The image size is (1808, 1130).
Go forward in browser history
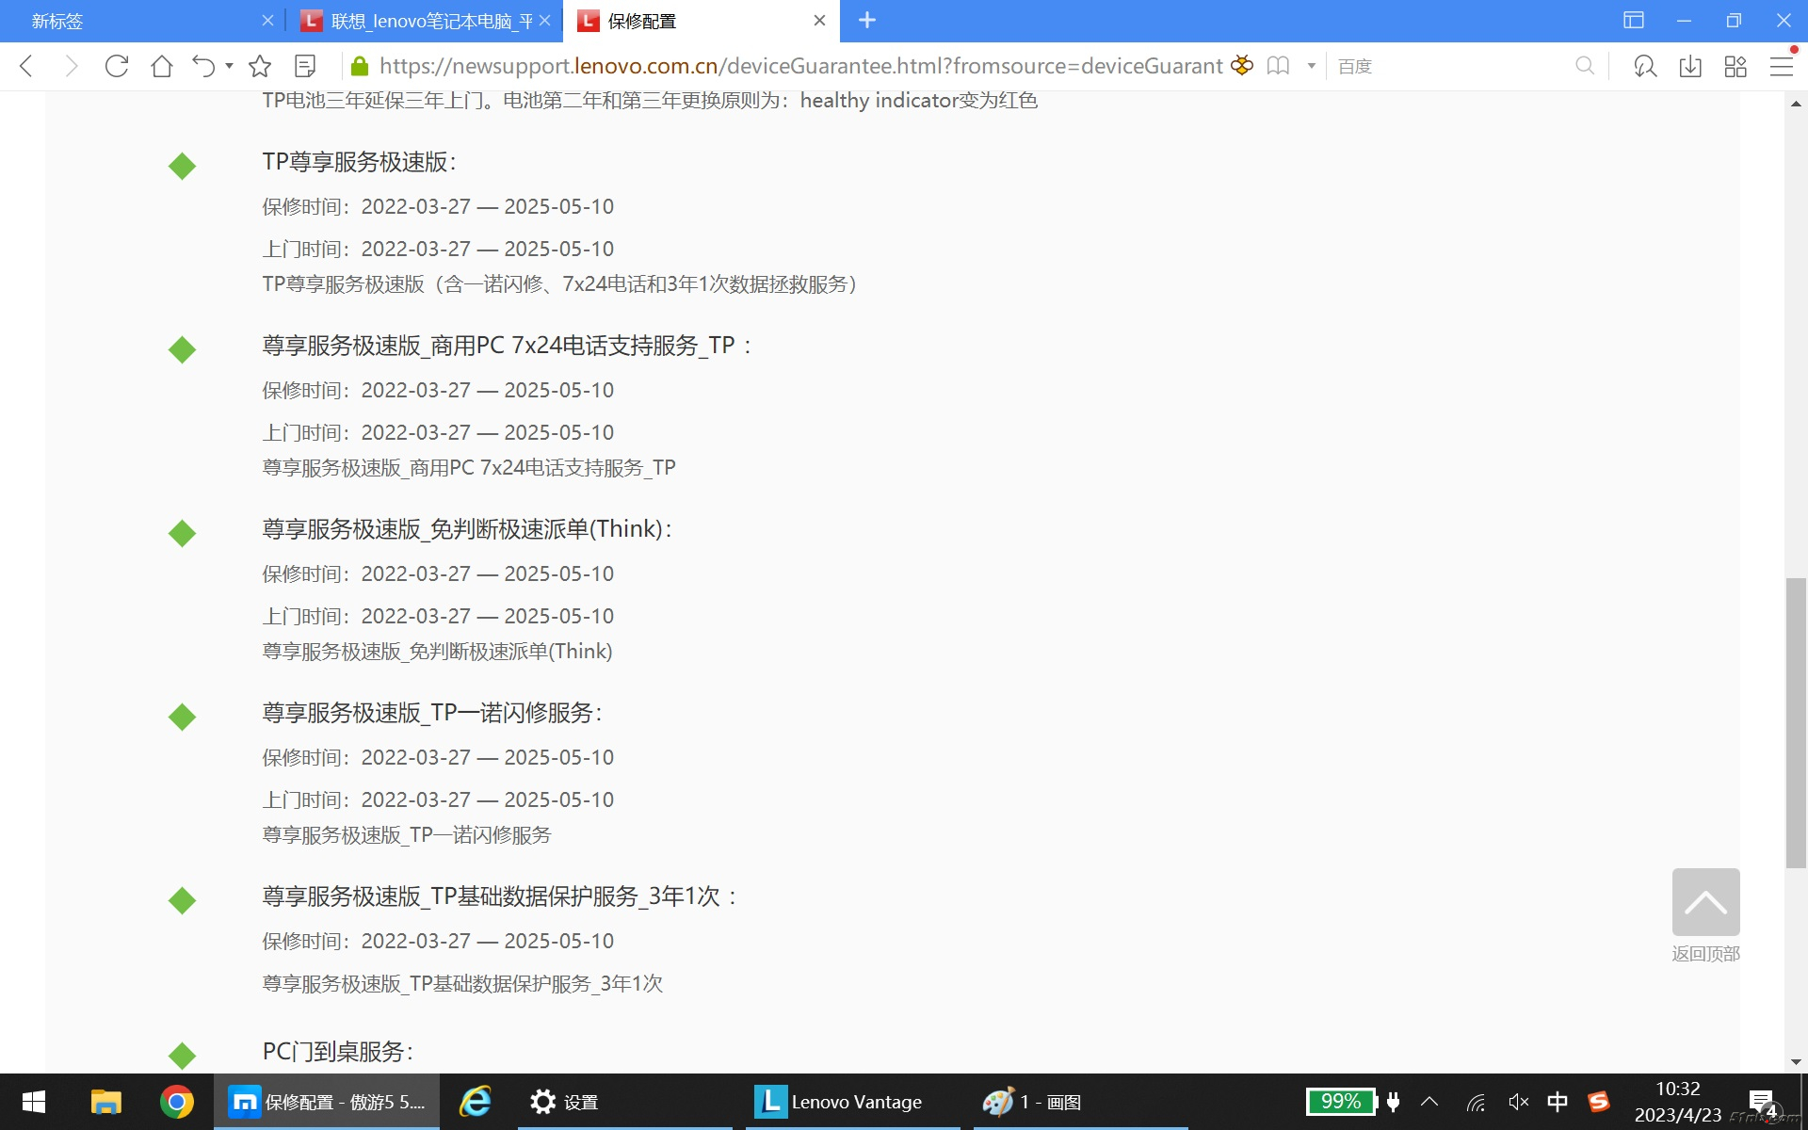point(72,66)
